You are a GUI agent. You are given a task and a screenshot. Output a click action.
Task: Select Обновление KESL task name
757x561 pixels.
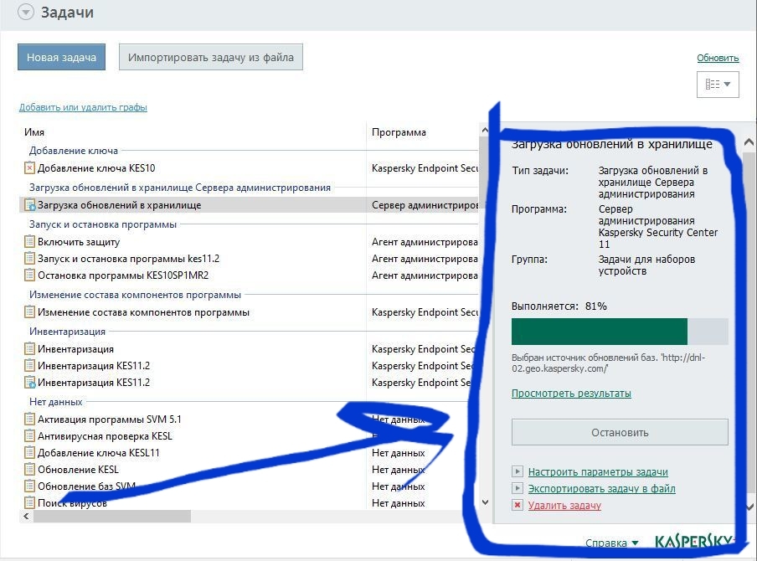tap(78, 470)
